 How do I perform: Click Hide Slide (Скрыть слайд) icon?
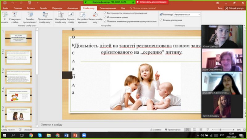click(71, 17)
